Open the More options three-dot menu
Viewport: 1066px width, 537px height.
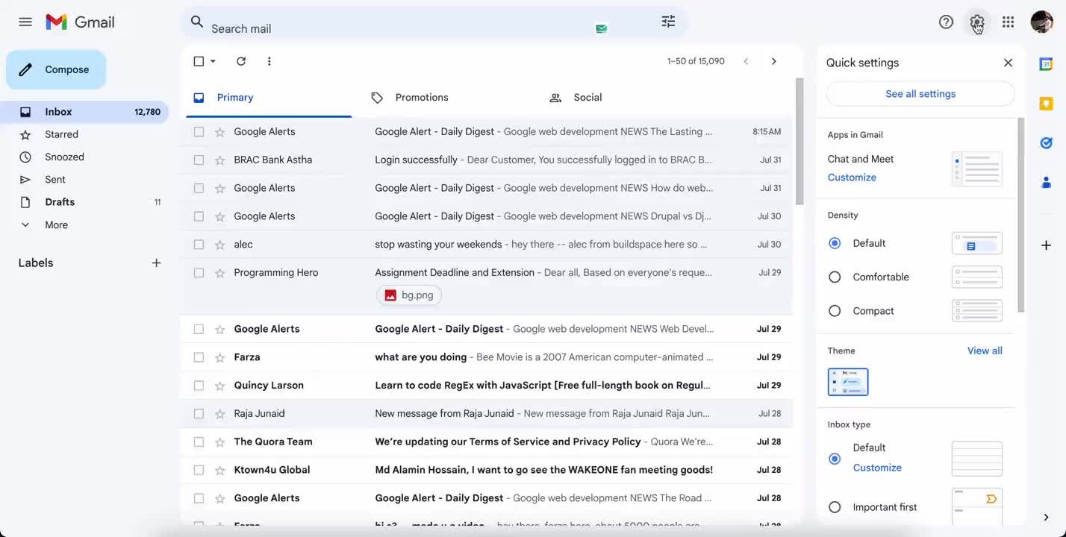269,61
